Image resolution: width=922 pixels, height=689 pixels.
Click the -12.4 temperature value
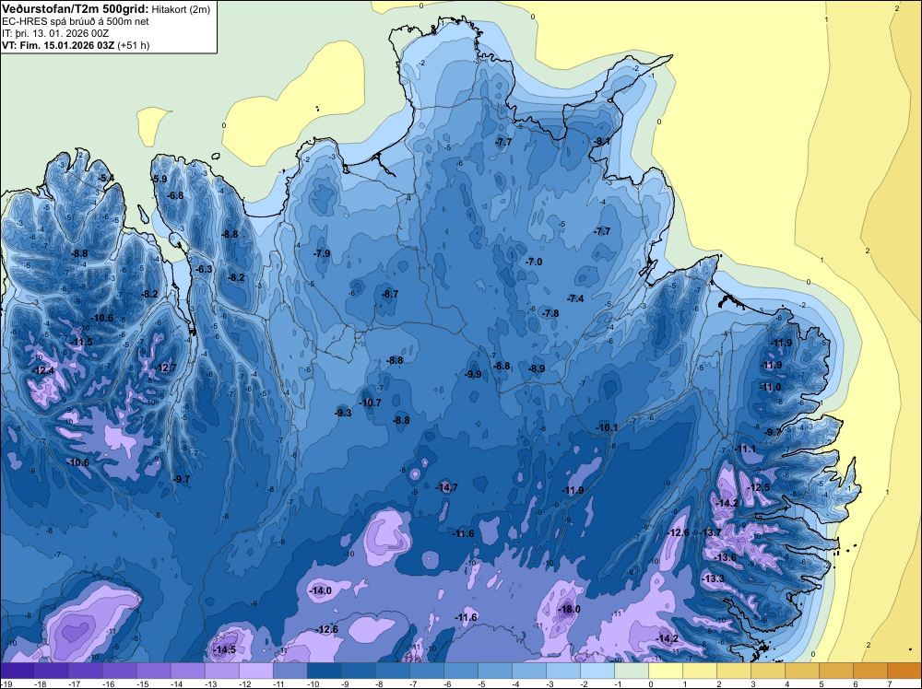pos(43,370)
